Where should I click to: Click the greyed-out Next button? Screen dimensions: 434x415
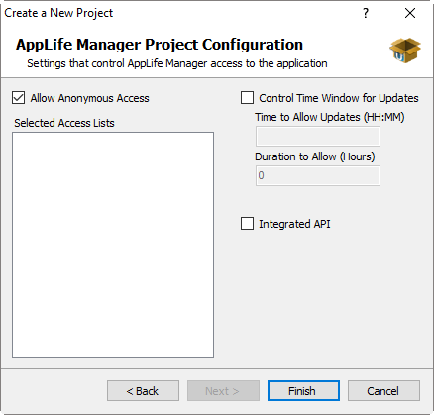pyautogui.click(x=223, y=391)
